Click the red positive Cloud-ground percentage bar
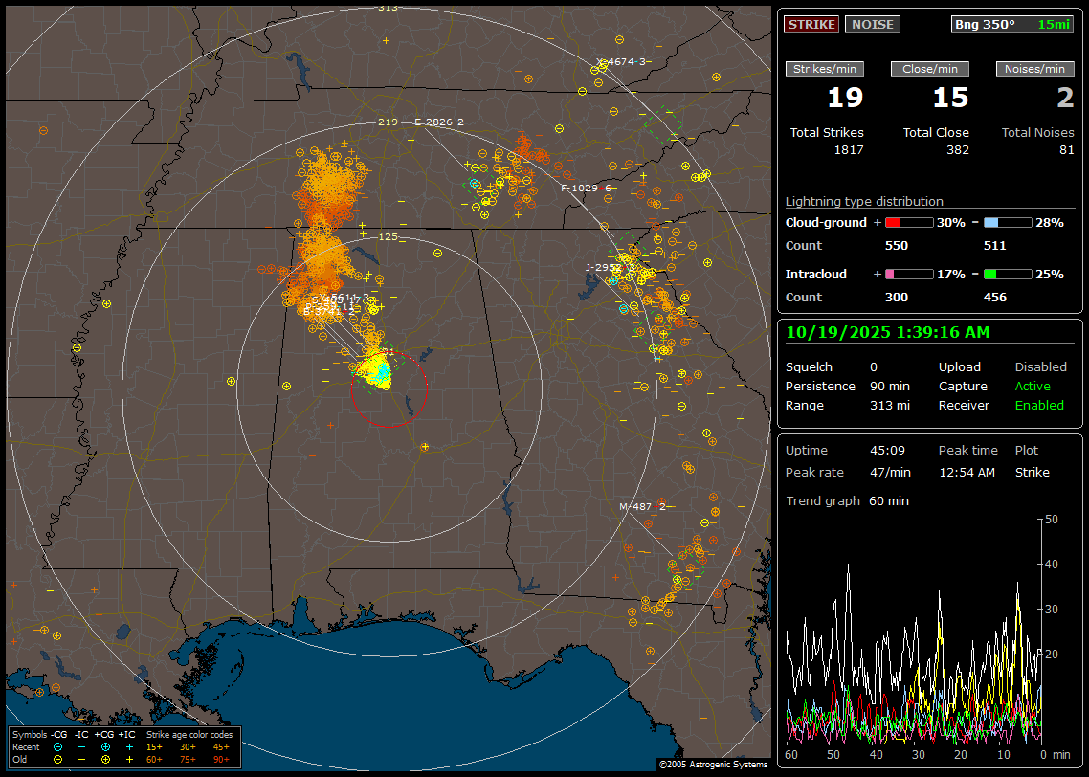Image resolution: width=1089 pixels, height=777 pixels. click(x=907, y=222)
